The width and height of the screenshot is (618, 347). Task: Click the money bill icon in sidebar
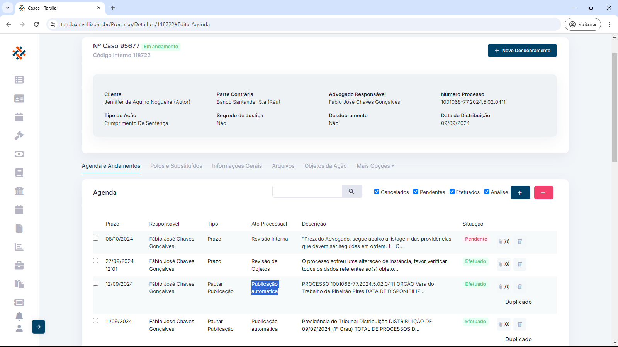(x=19, y=154)
